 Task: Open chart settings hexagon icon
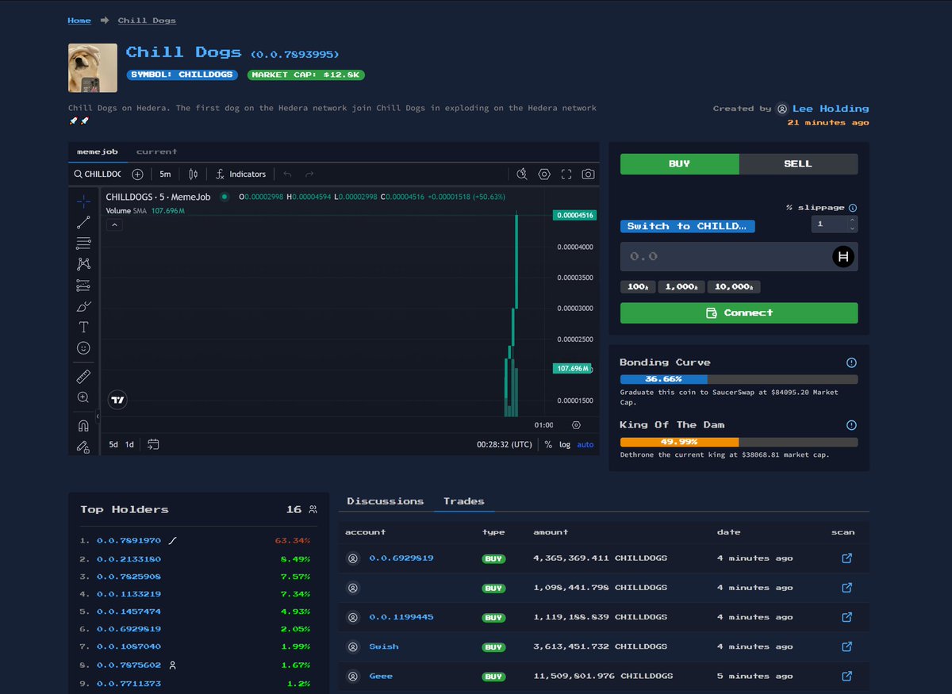(544, 174)
